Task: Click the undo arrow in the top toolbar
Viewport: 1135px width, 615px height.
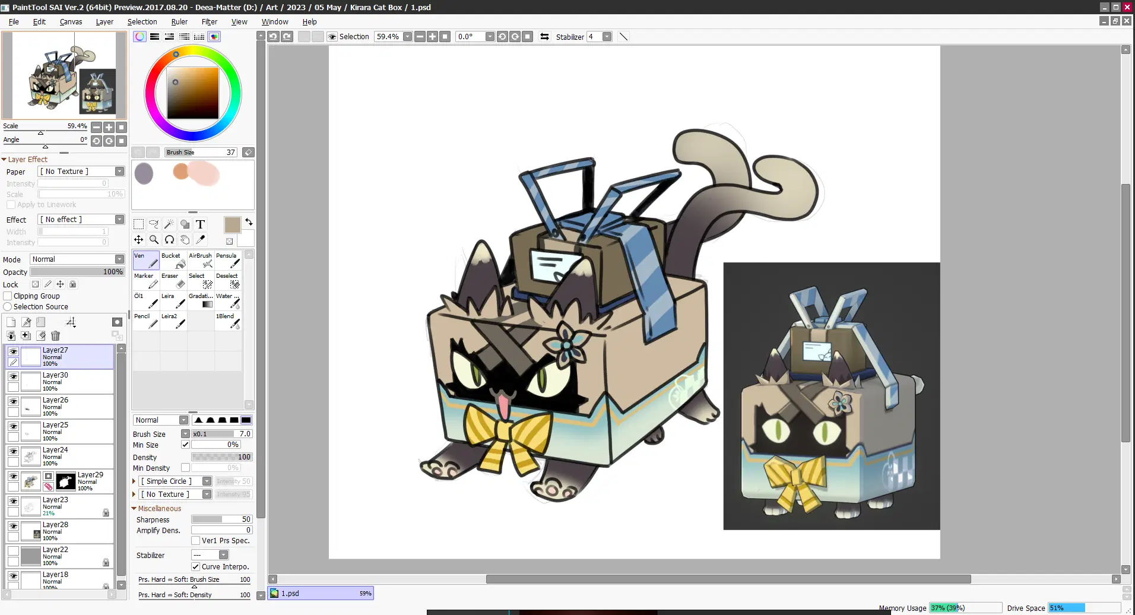Action: (272, 36)
